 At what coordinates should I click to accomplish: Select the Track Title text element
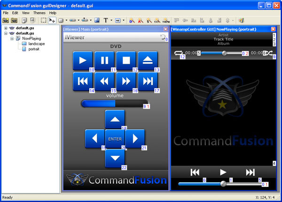coord(223,39)
